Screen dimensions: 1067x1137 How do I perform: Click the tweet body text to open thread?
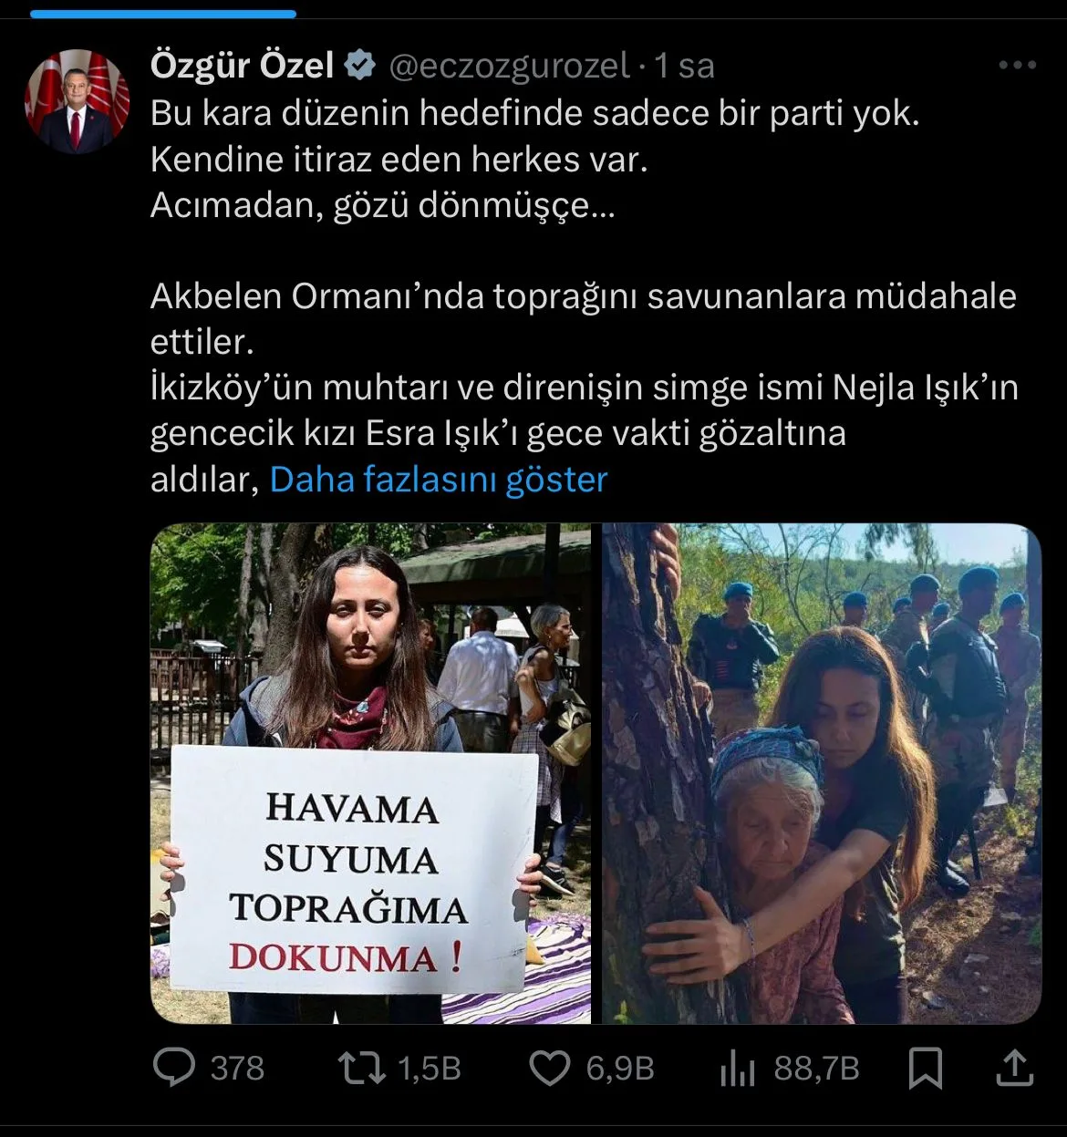click(x=584, y=296)
